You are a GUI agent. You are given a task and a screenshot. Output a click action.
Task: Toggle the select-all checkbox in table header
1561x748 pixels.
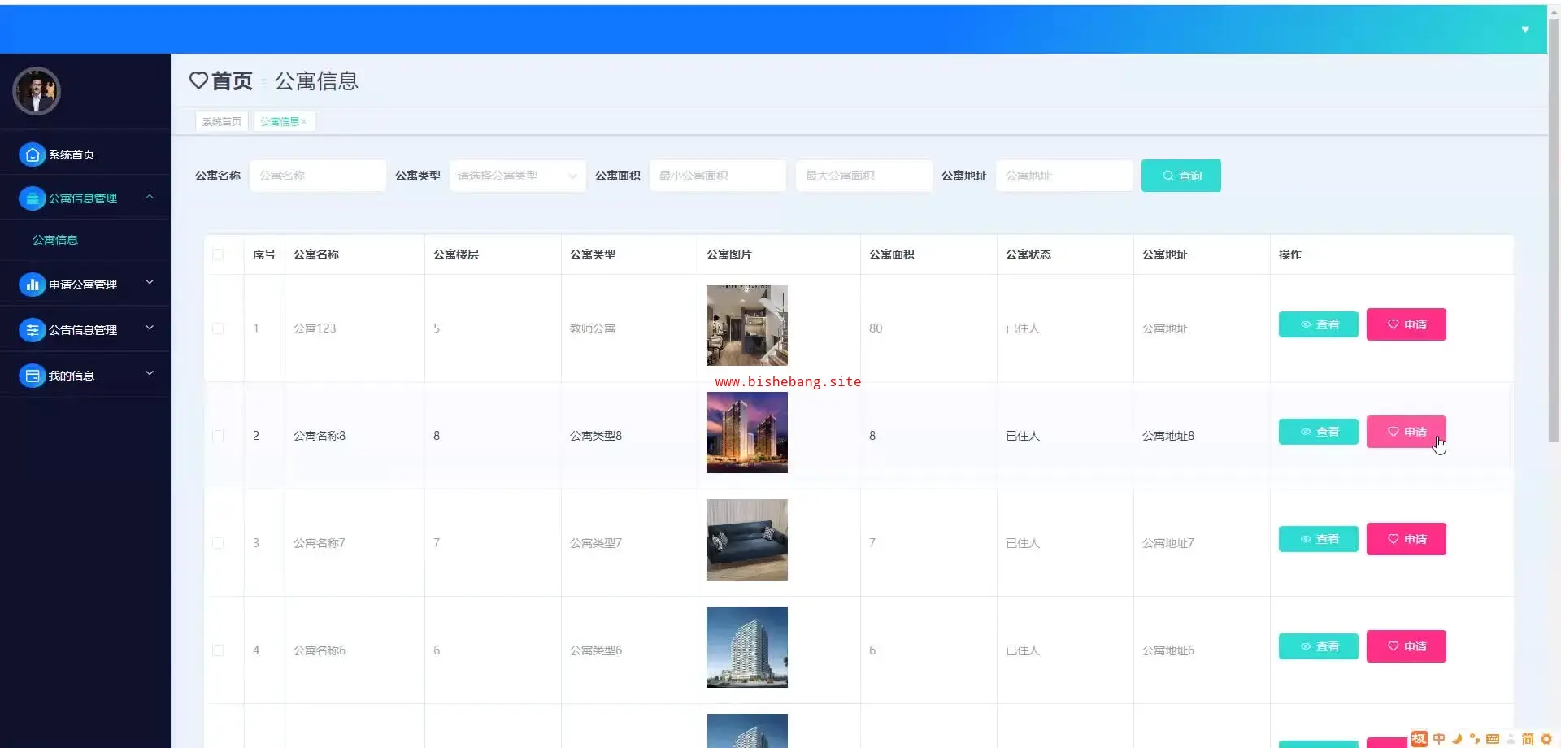pos(218,254)
